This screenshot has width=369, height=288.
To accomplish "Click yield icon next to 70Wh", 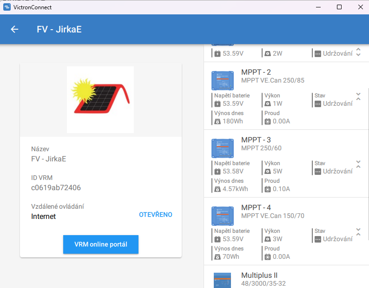I will [x=217, y=257].
